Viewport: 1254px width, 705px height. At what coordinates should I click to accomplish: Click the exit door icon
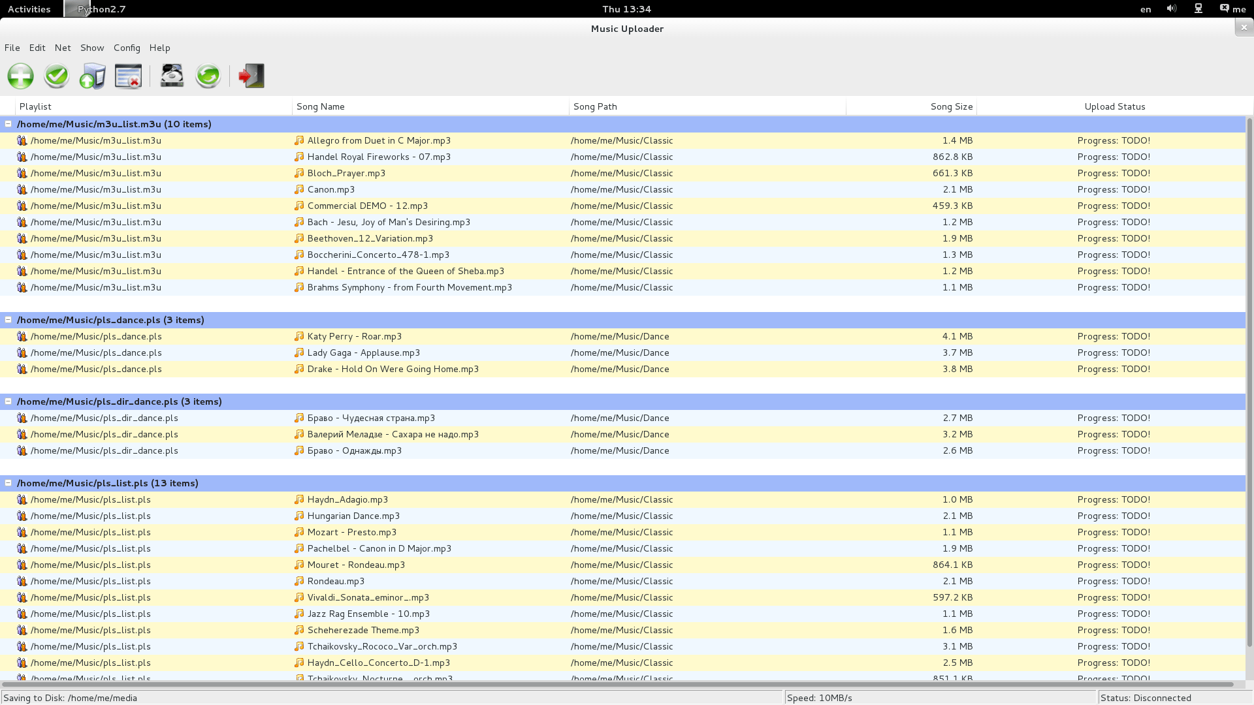251,76
